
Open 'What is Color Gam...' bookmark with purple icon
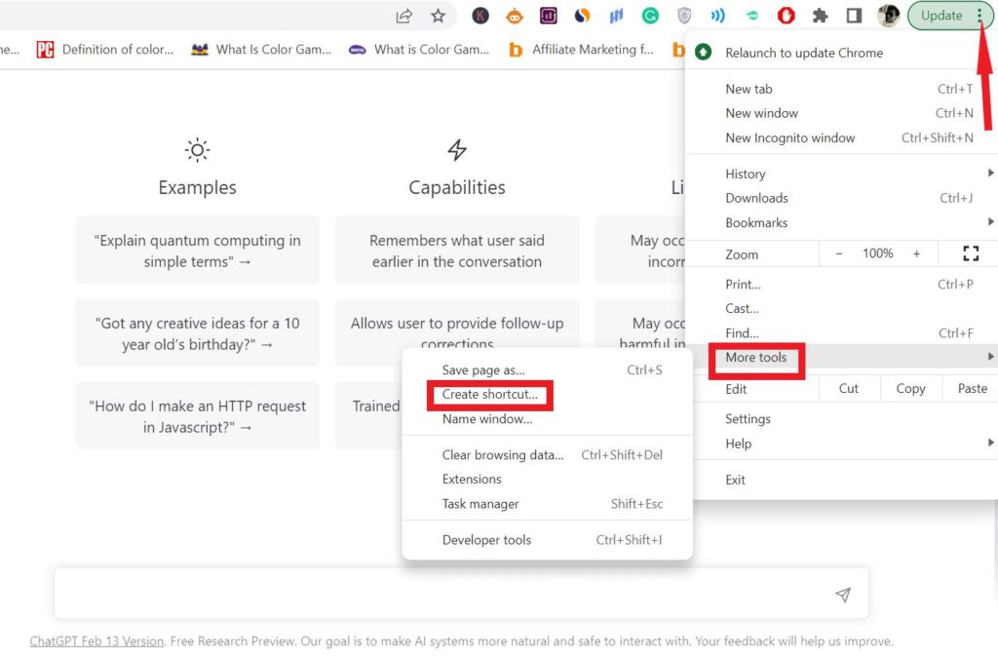(x=419, y=50)
